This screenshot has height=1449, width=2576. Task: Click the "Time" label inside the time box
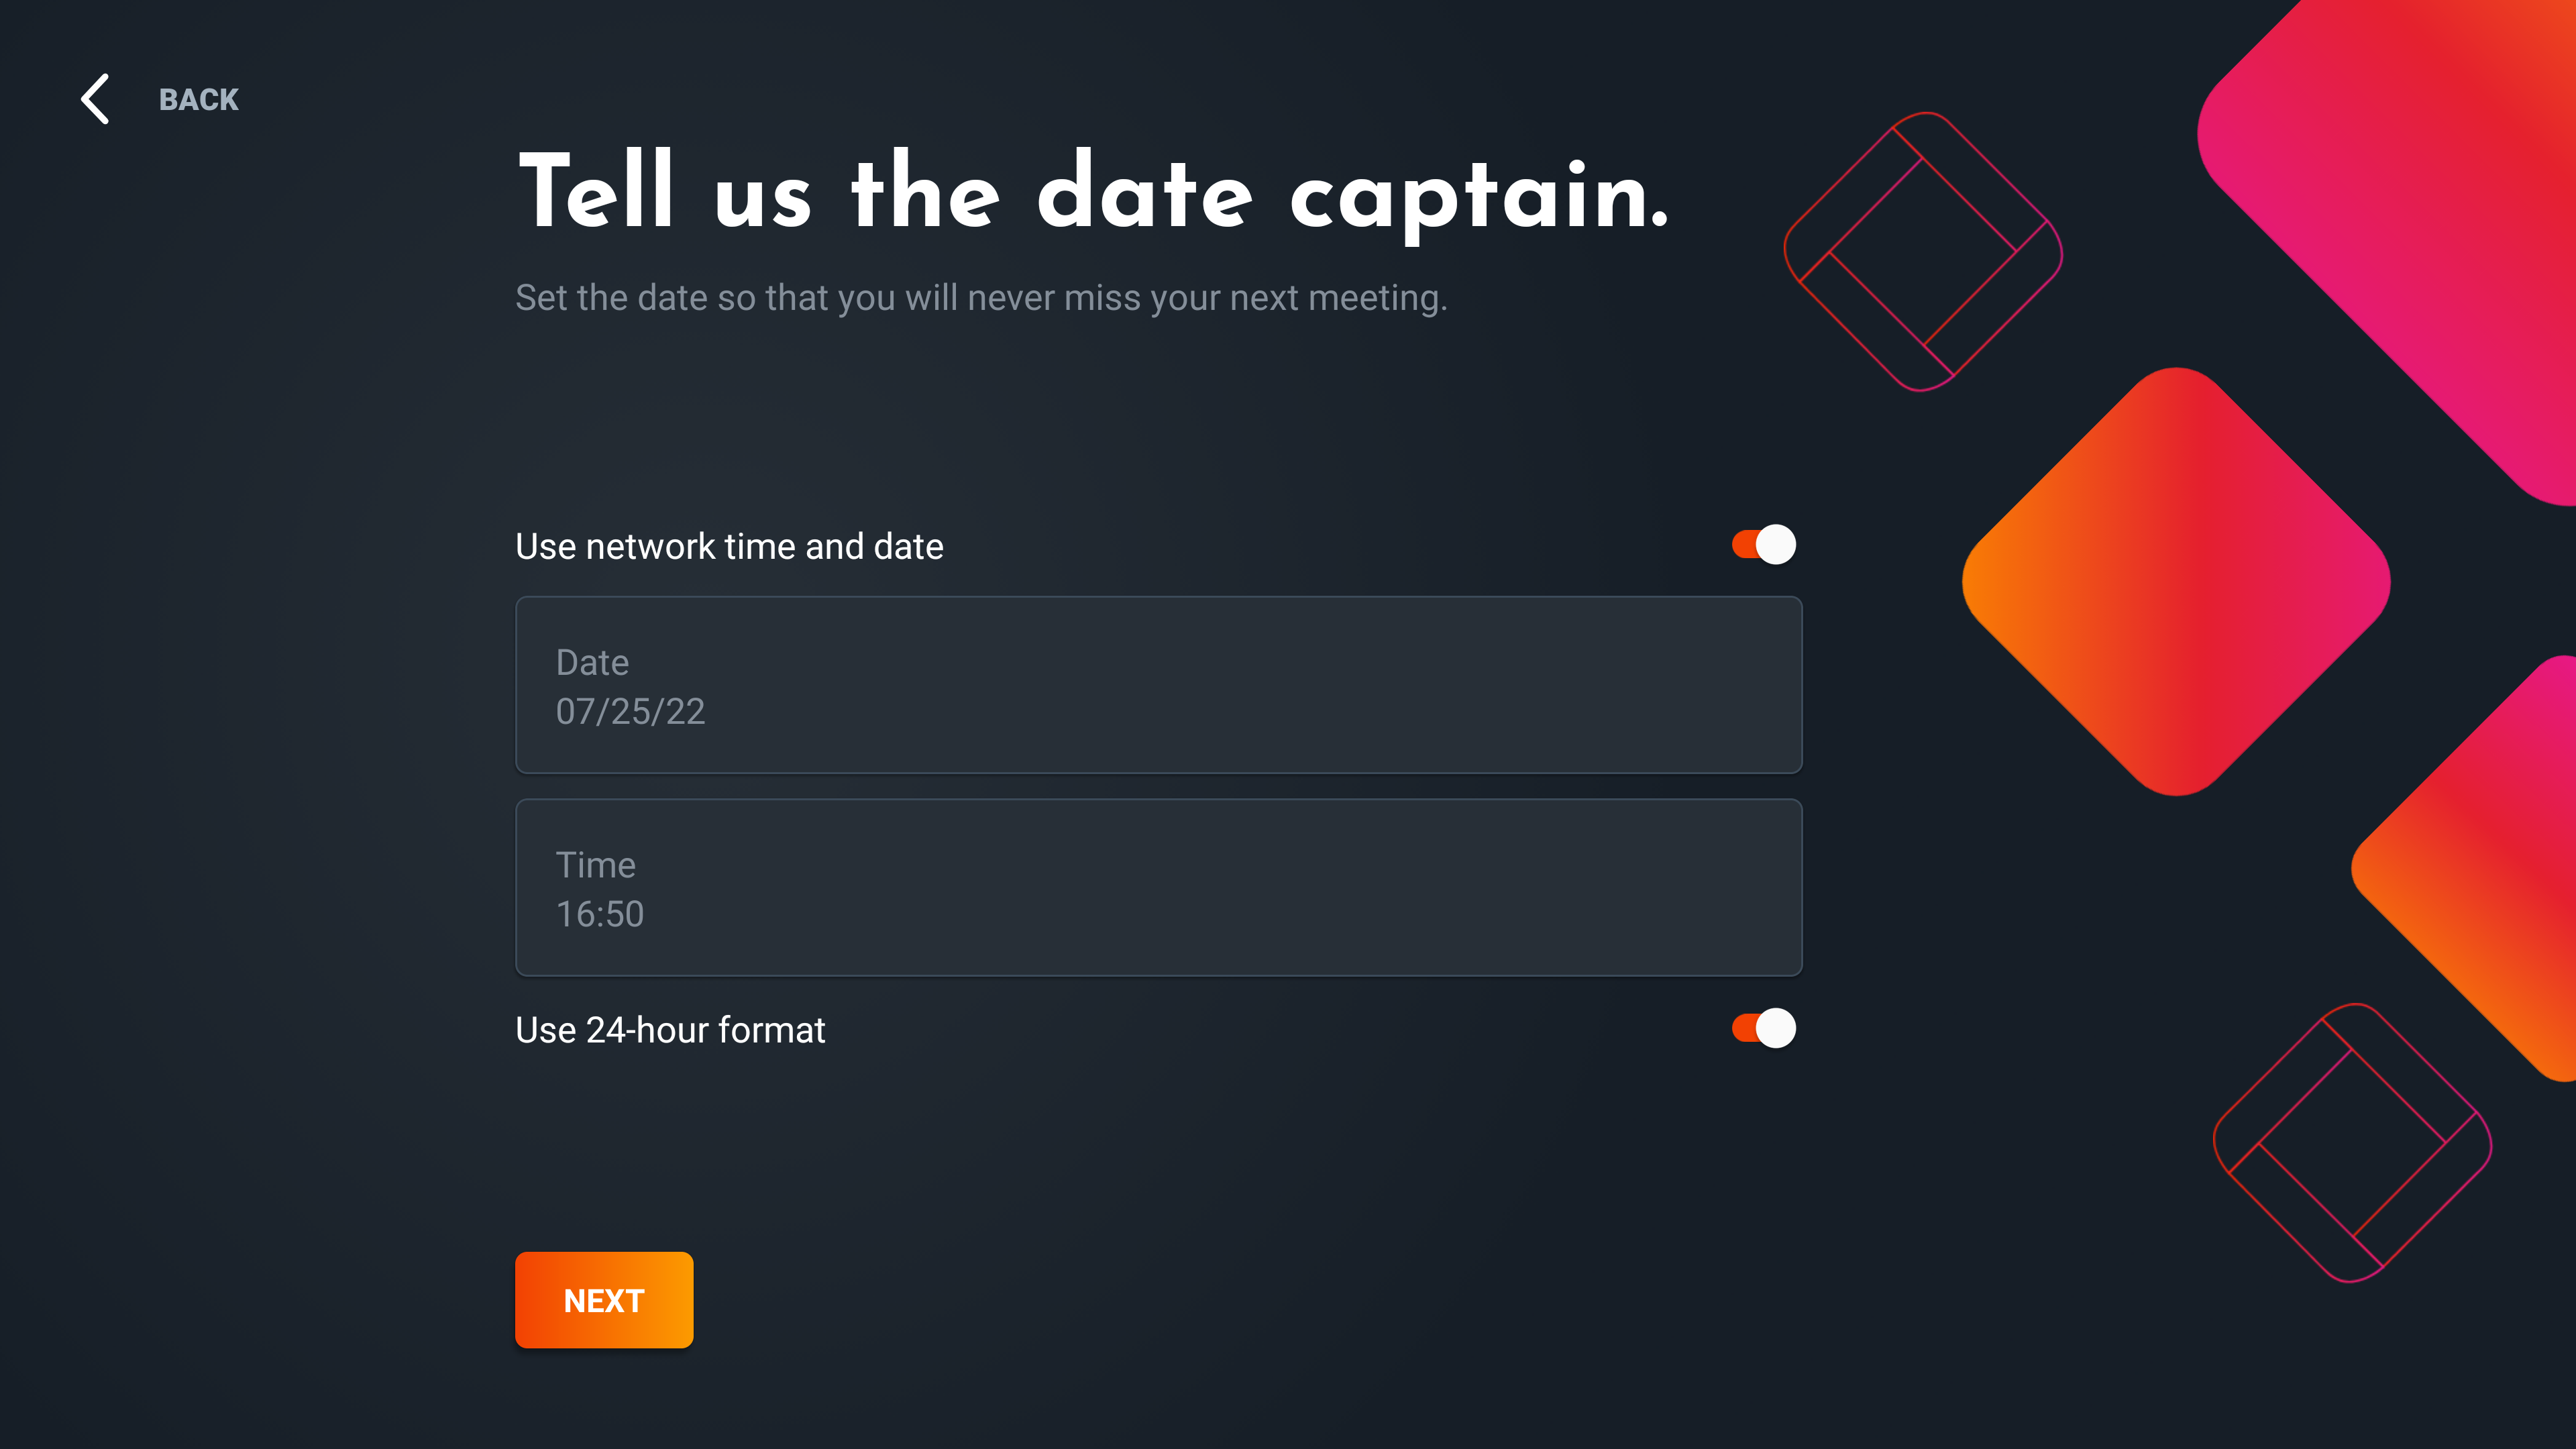[595, 866]
